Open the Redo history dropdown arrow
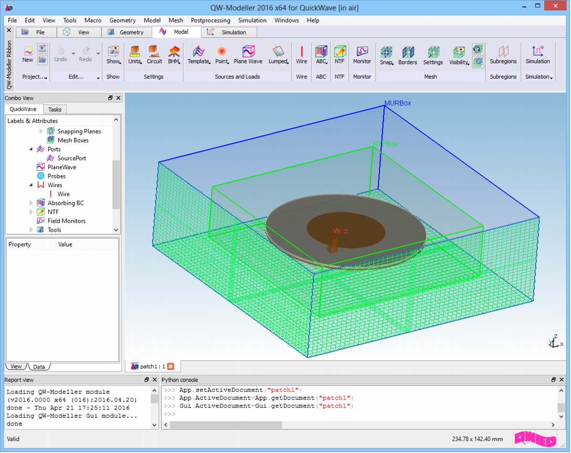The image size is (571, 453). click(x=98, y=54)
